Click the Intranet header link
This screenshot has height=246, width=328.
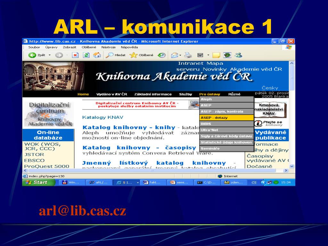(191, 63)
